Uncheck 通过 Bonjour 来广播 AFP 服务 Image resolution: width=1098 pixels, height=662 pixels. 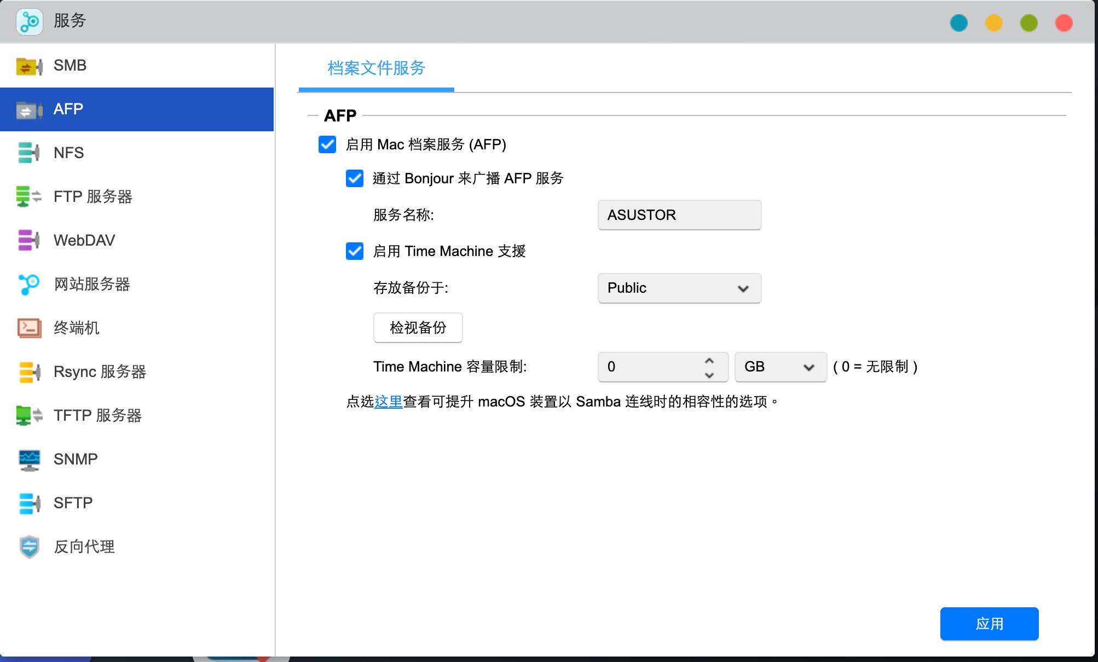(x=355, y=178)
